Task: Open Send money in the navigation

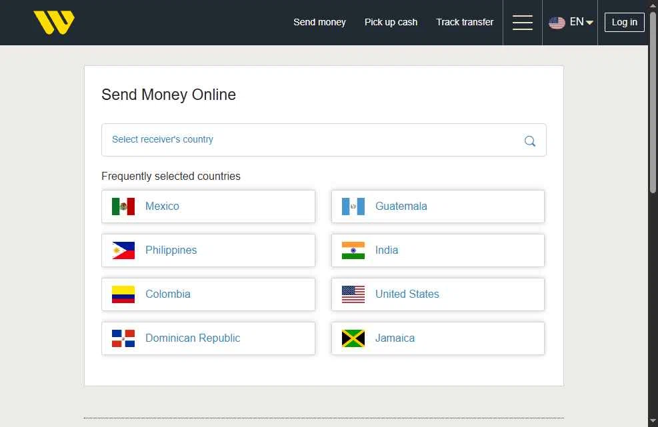Action: (x=319, y=22)
